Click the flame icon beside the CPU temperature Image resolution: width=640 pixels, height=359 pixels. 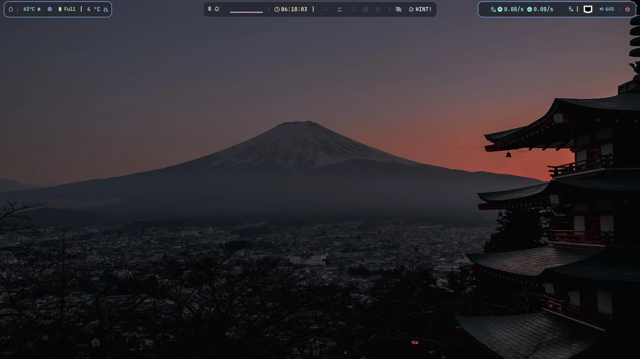click(x=39, y=9)
